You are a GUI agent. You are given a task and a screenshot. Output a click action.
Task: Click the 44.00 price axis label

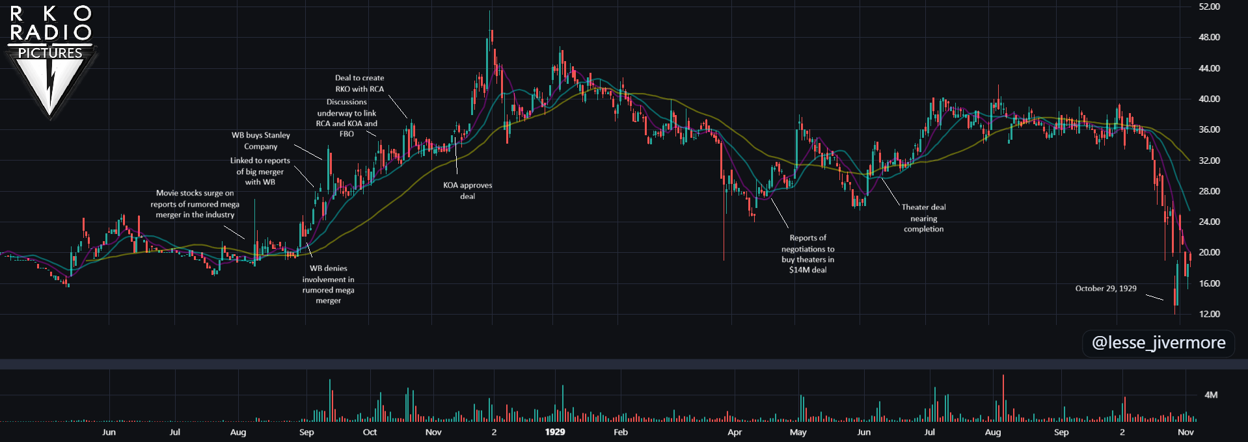(1210, 68)
